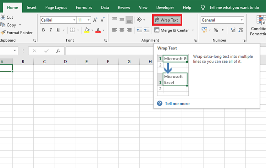Open the Data tab

click(105, 8)
